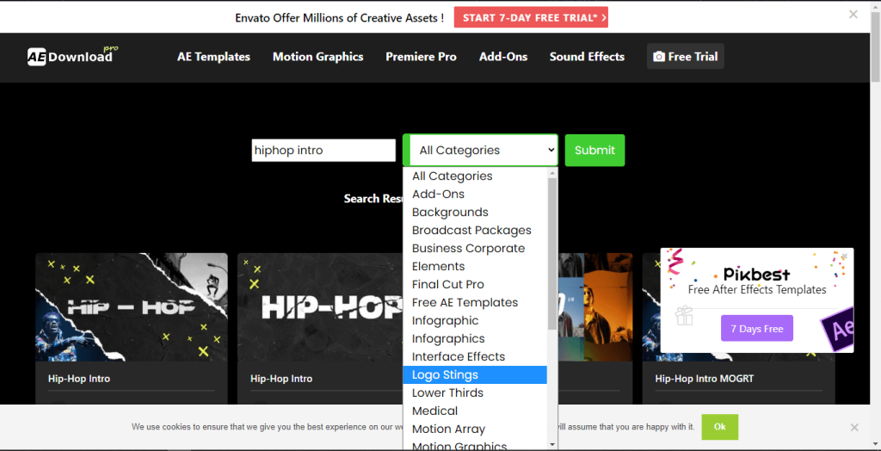This screenshot has height=451, width=881.
Task: Open Sound Effects navigation item
Action: click(587, 57)
